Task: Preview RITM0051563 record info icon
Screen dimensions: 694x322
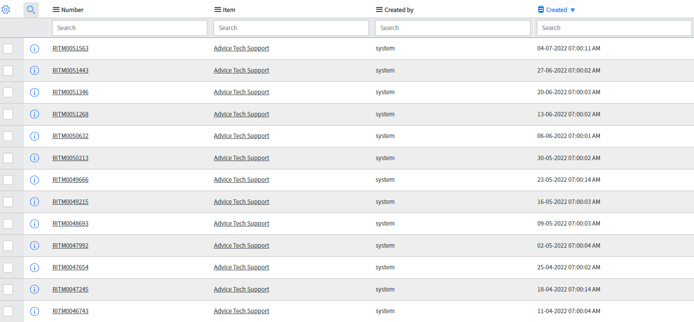Action: coord(35,49)
